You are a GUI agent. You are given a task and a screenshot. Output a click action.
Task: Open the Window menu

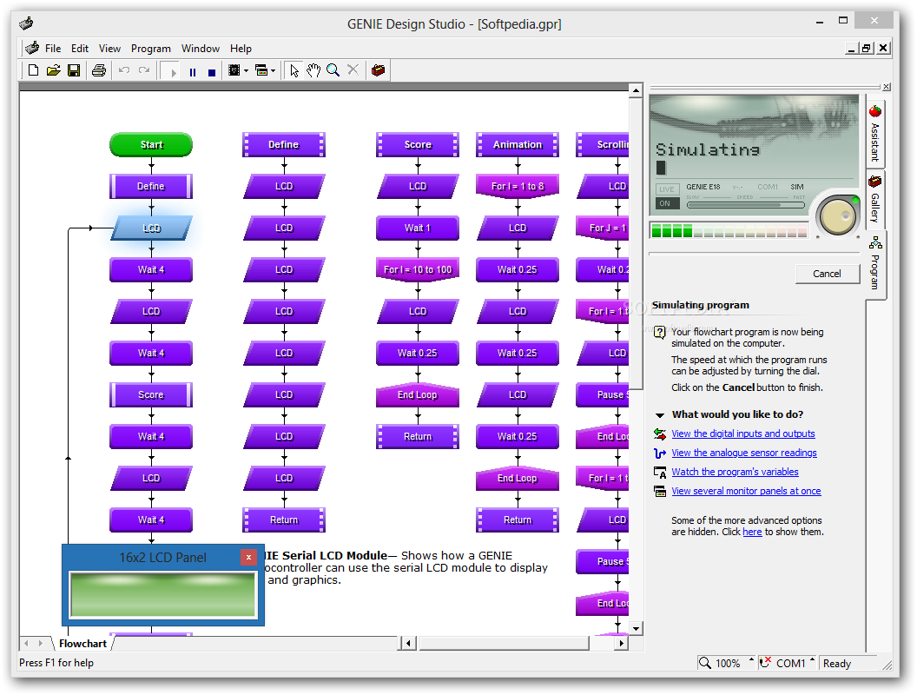(x=200, y=49)
